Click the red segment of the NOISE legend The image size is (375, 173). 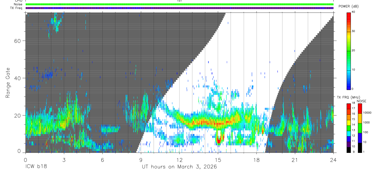click(x=360, y=109)
